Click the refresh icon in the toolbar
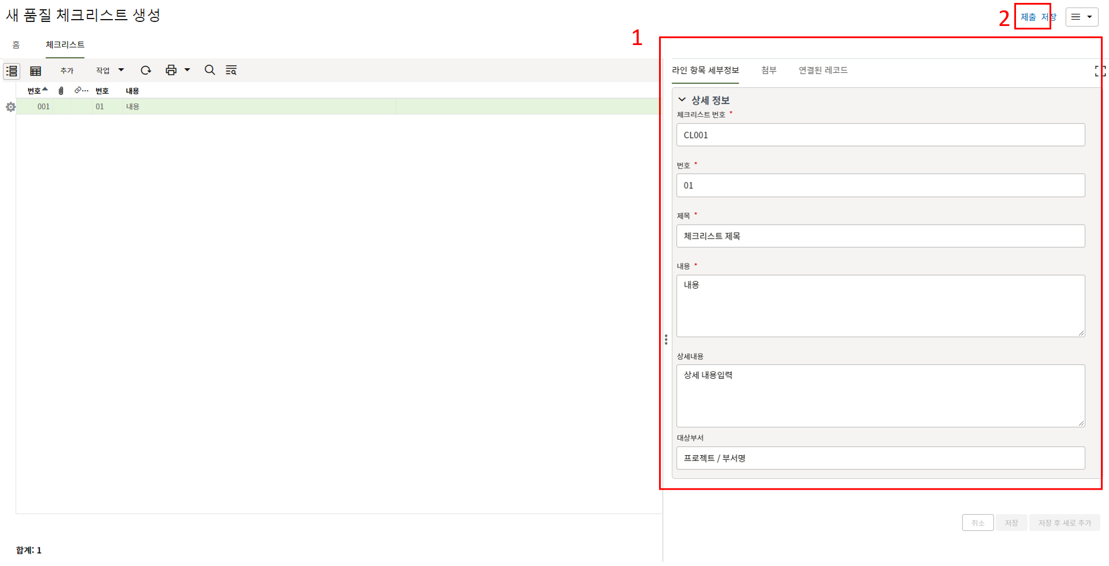 click(146, 70)
